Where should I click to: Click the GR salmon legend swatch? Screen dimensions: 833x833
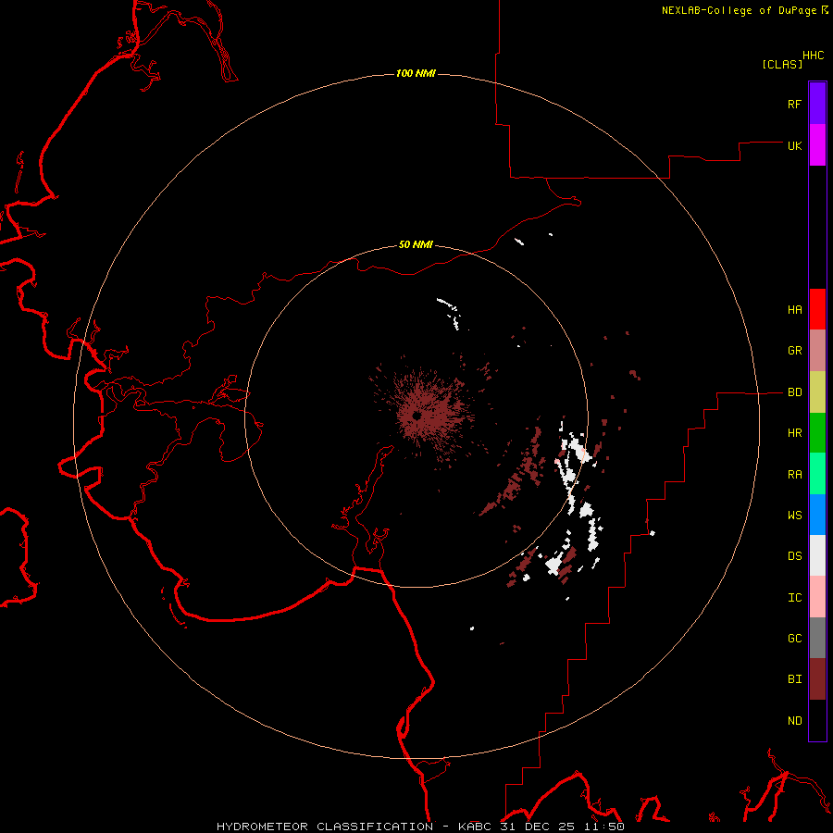[817, 351]
